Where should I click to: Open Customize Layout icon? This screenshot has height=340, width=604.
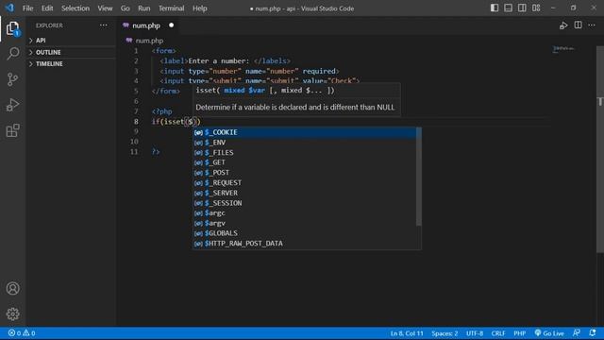point(536,8)
